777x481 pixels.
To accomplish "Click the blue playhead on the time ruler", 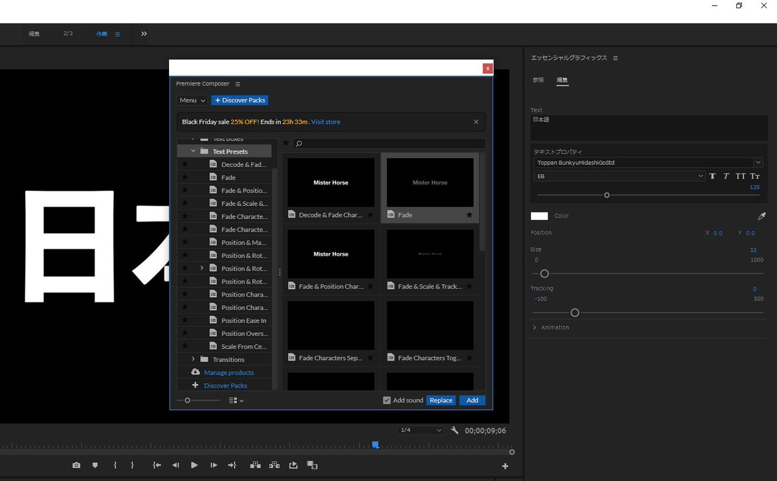I will pyautogui.click(x=375, y=445).
